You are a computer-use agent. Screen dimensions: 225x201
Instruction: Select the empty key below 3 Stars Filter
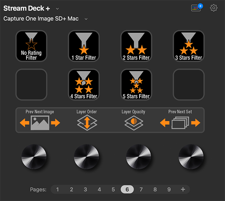pyautogui.click(x=189, y=85)
